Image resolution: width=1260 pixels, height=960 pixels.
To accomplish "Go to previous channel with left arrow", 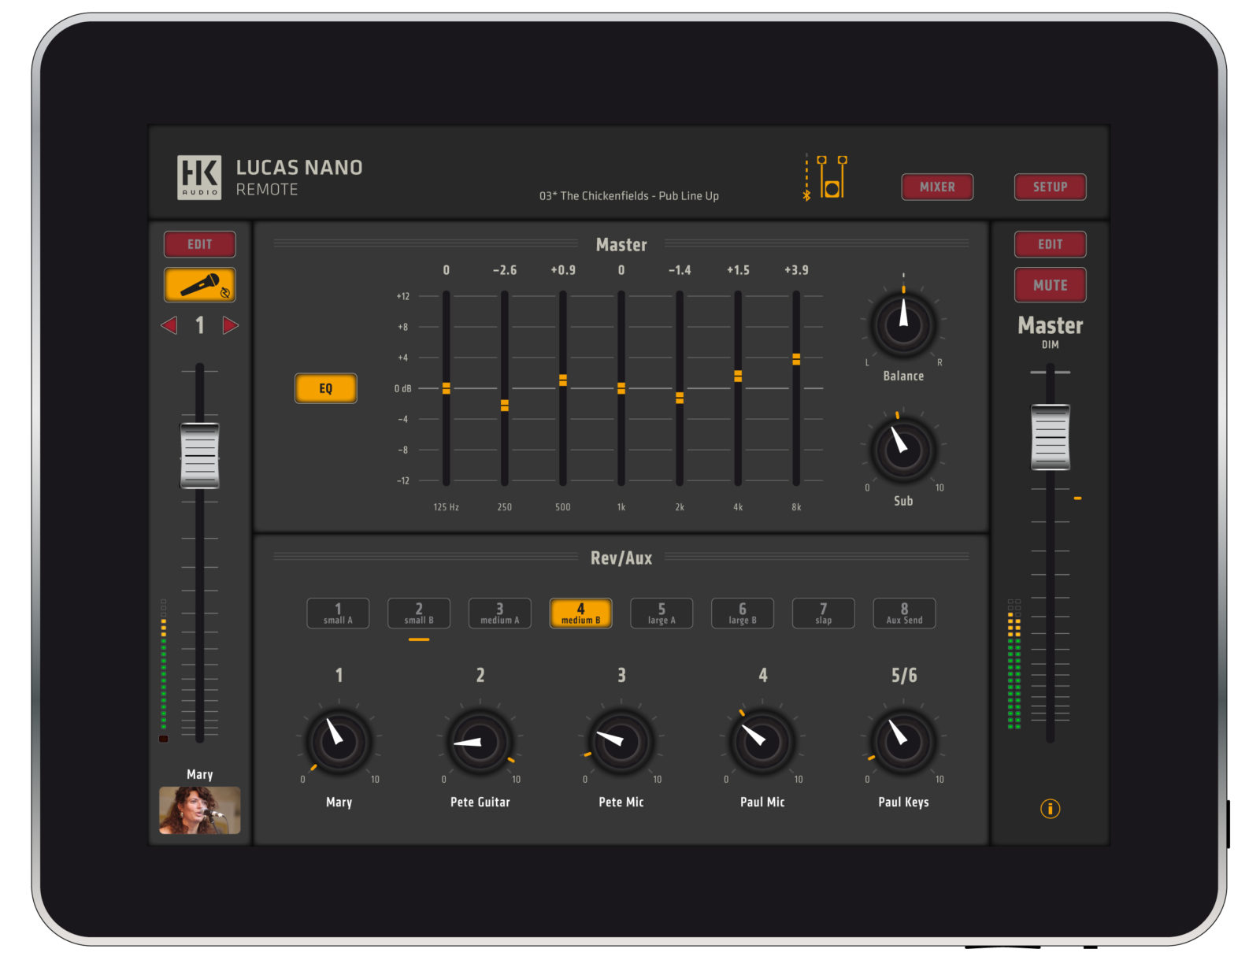I will [x=169, y=325].
